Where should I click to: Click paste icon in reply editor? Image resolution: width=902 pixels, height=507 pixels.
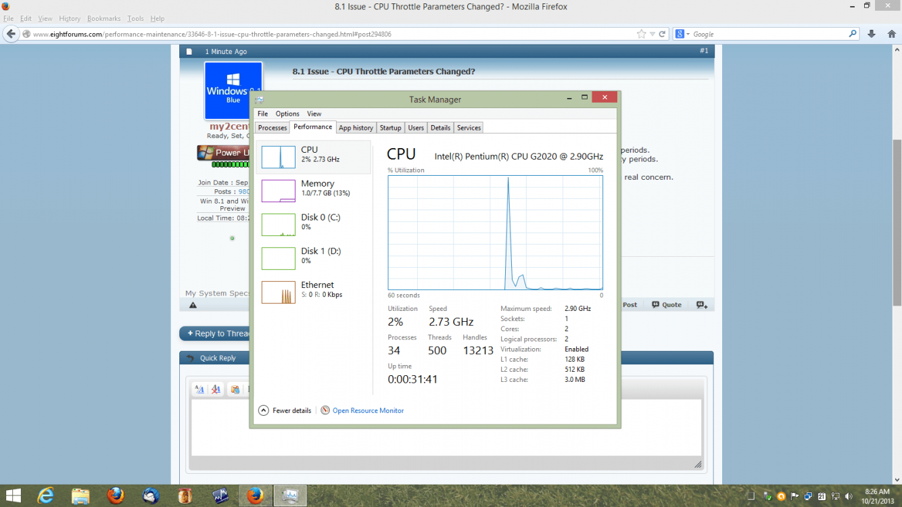coord(235,389)
